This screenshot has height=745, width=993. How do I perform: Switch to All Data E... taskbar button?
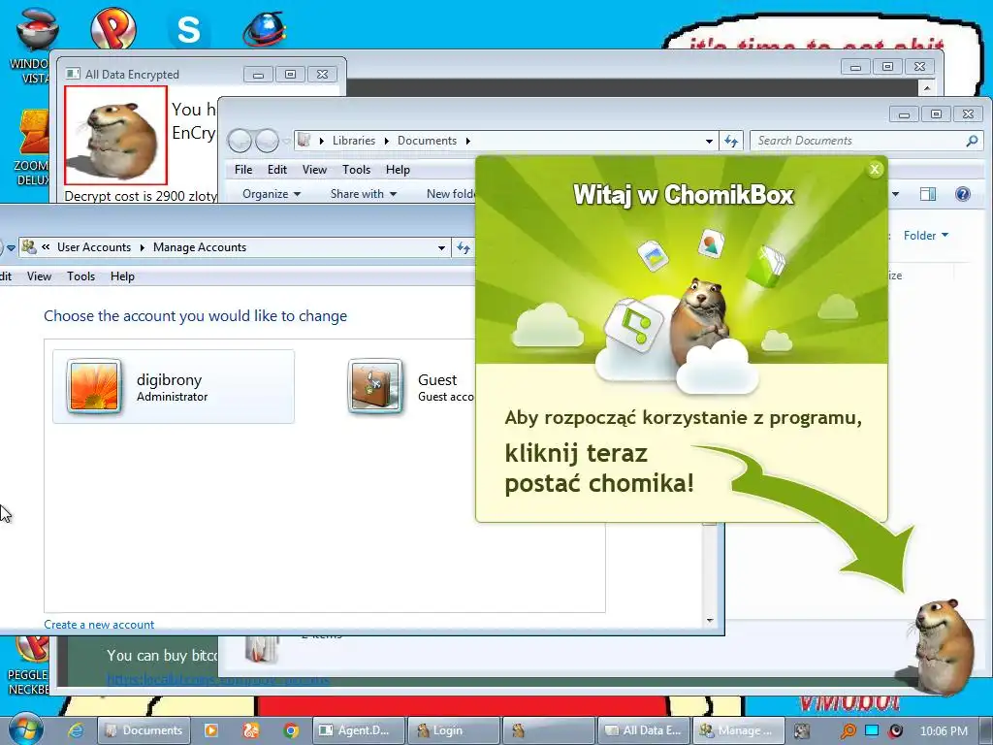644,730
